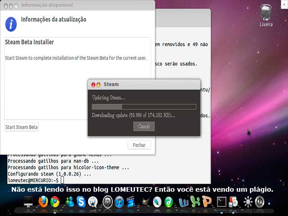Open the QuickTime-style Q icon in the dock
This screenshot has height=216, width=288.
point(93,202)
